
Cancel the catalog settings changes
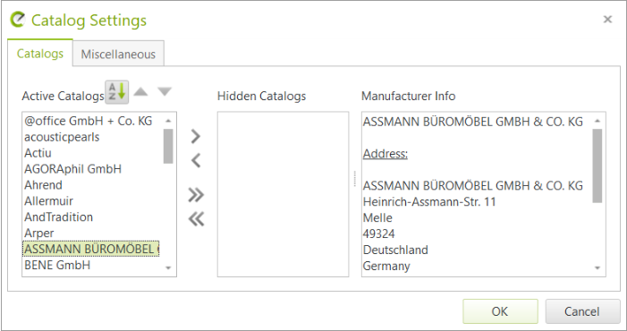[x=582, y=311]
